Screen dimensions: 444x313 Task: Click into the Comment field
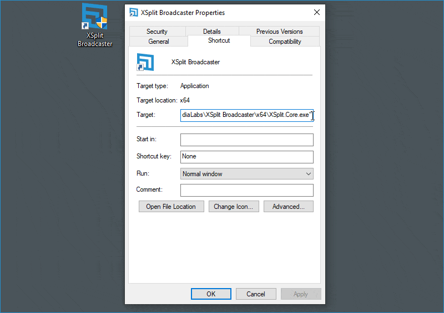point(246,190)
